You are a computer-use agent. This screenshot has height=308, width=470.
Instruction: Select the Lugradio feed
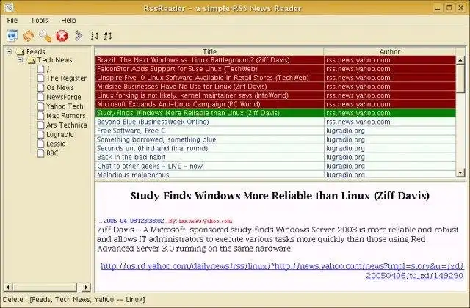60,134
